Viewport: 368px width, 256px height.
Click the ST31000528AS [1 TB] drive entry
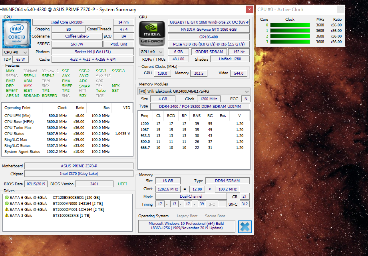pos(72,216)
